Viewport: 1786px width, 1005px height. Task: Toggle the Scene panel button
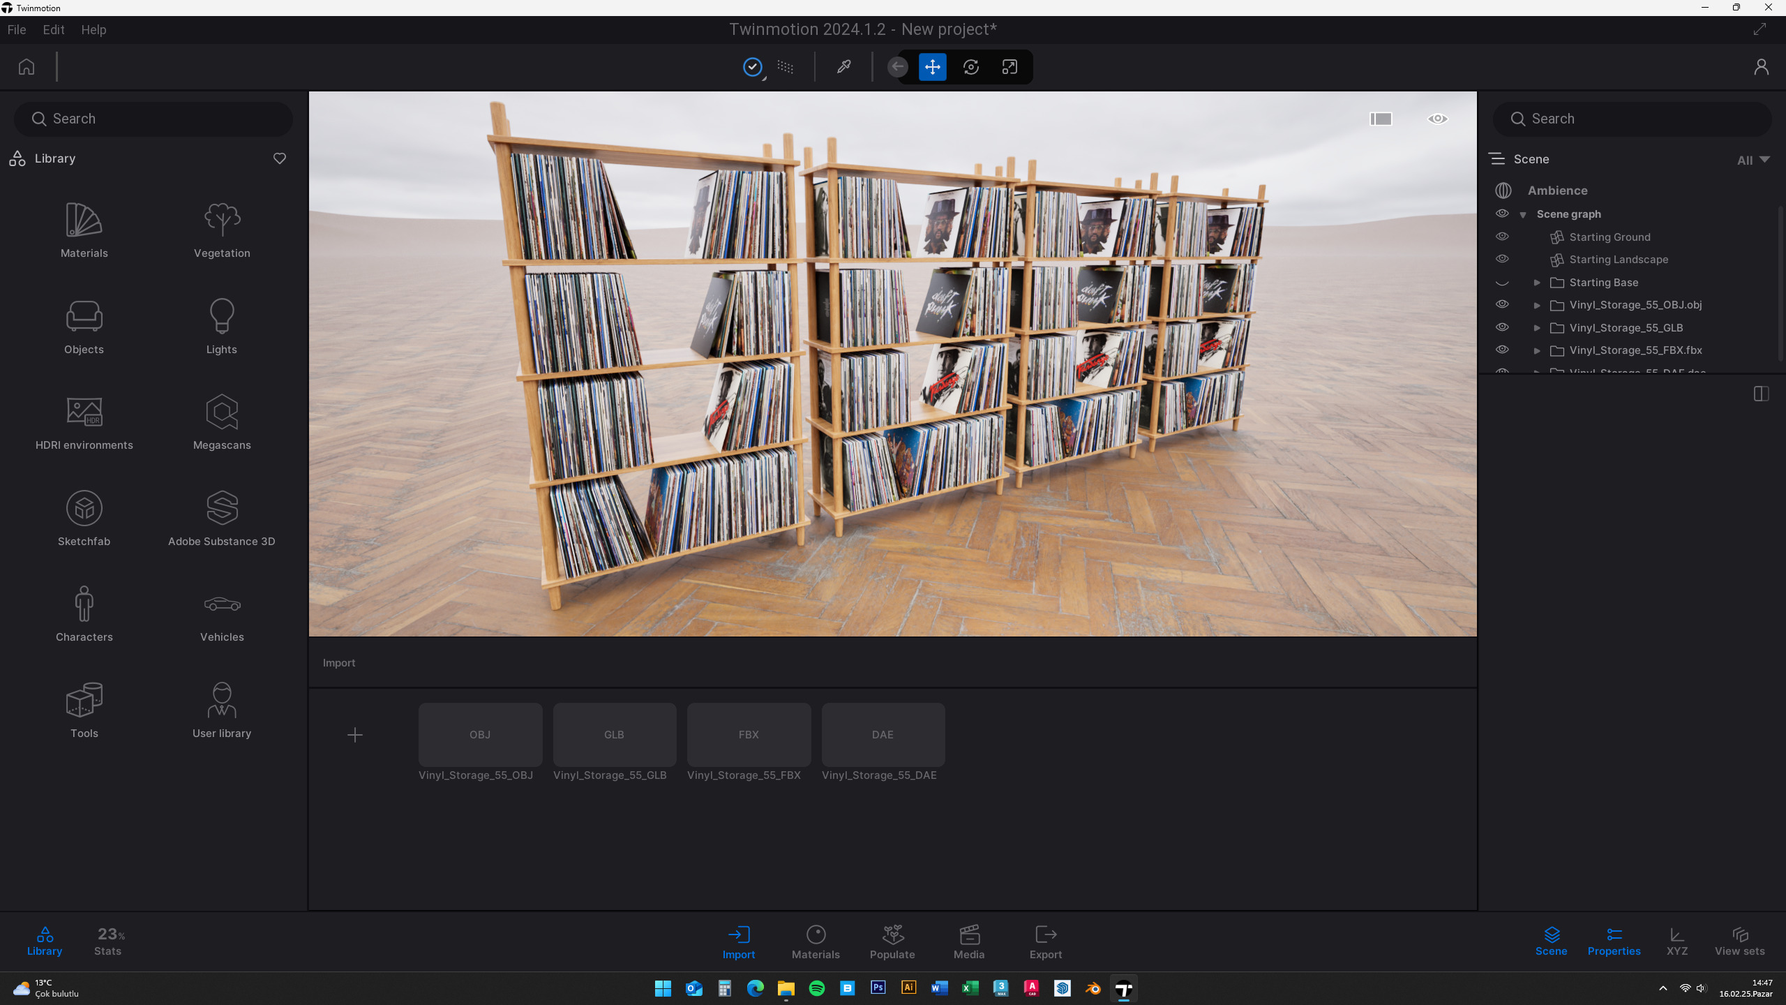(1551, 941)
